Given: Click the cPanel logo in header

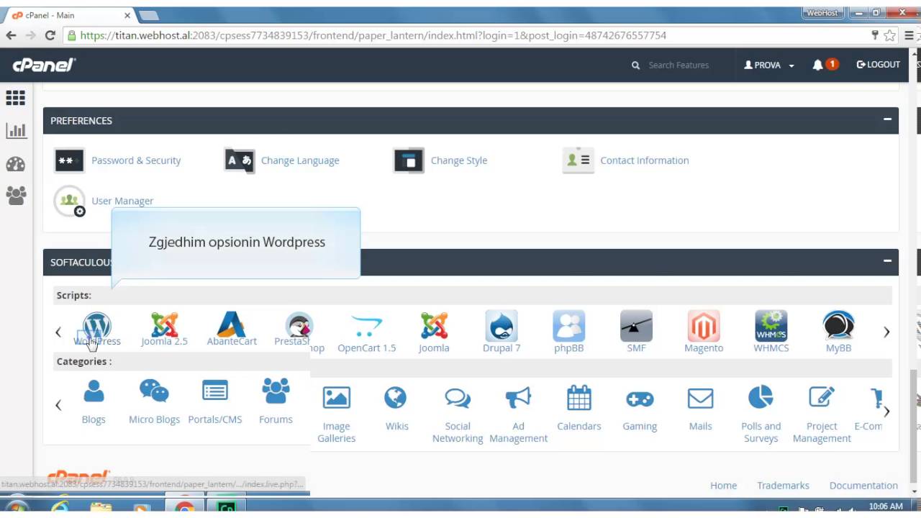Looking at the screenshot, I should click(44, 65).
